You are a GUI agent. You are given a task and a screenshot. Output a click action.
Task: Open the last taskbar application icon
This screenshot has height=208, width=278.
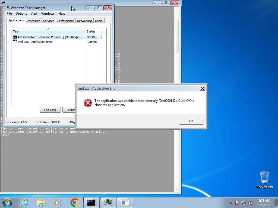(x=125, y=203)
